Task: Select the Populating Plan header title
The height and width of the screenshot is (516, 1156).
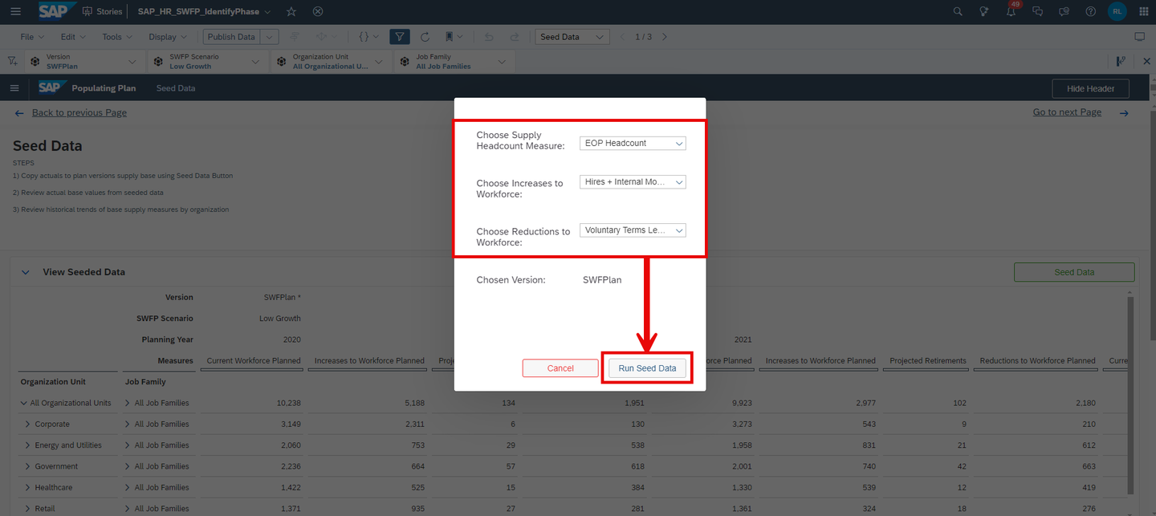Action: (x=104, y=88)
